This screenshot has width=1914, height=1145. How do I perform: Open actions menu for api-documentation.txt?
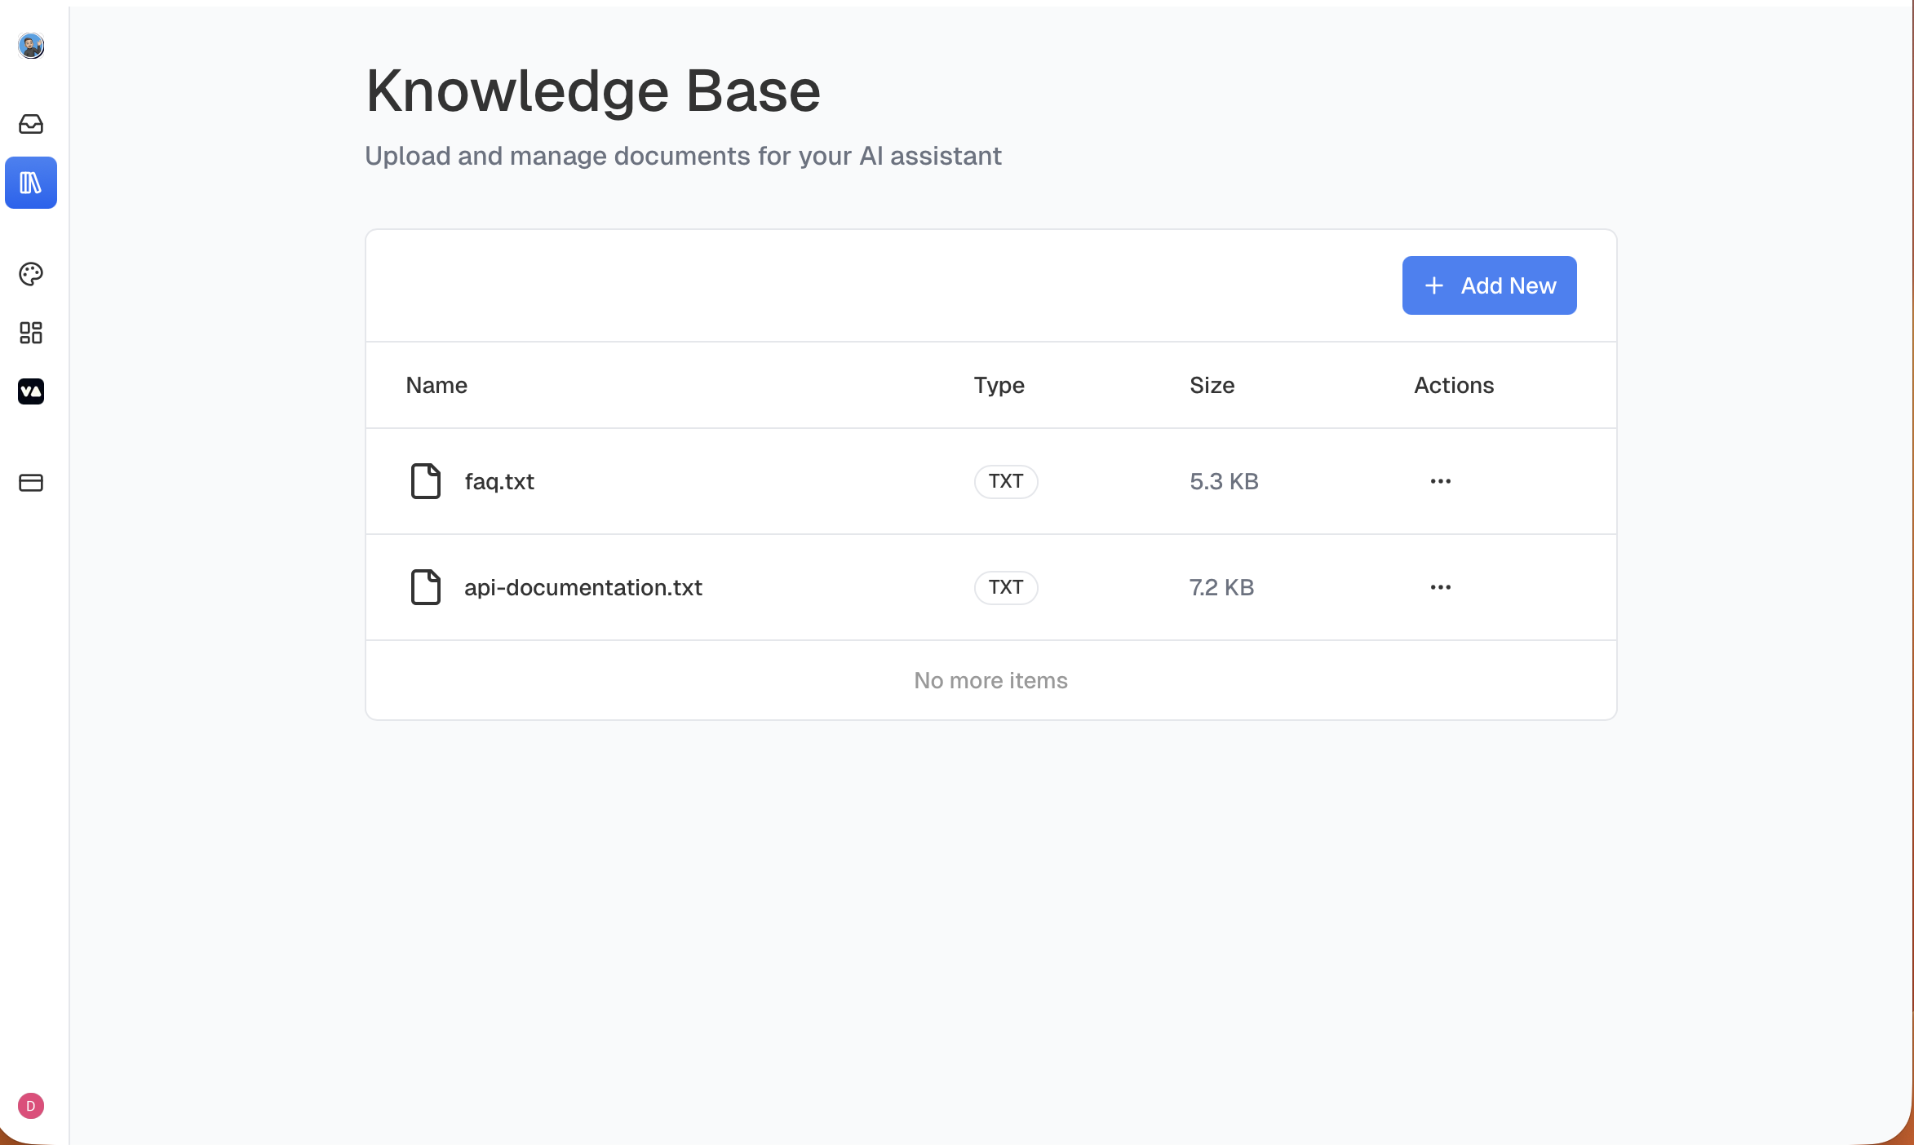tap(1440, 587)
